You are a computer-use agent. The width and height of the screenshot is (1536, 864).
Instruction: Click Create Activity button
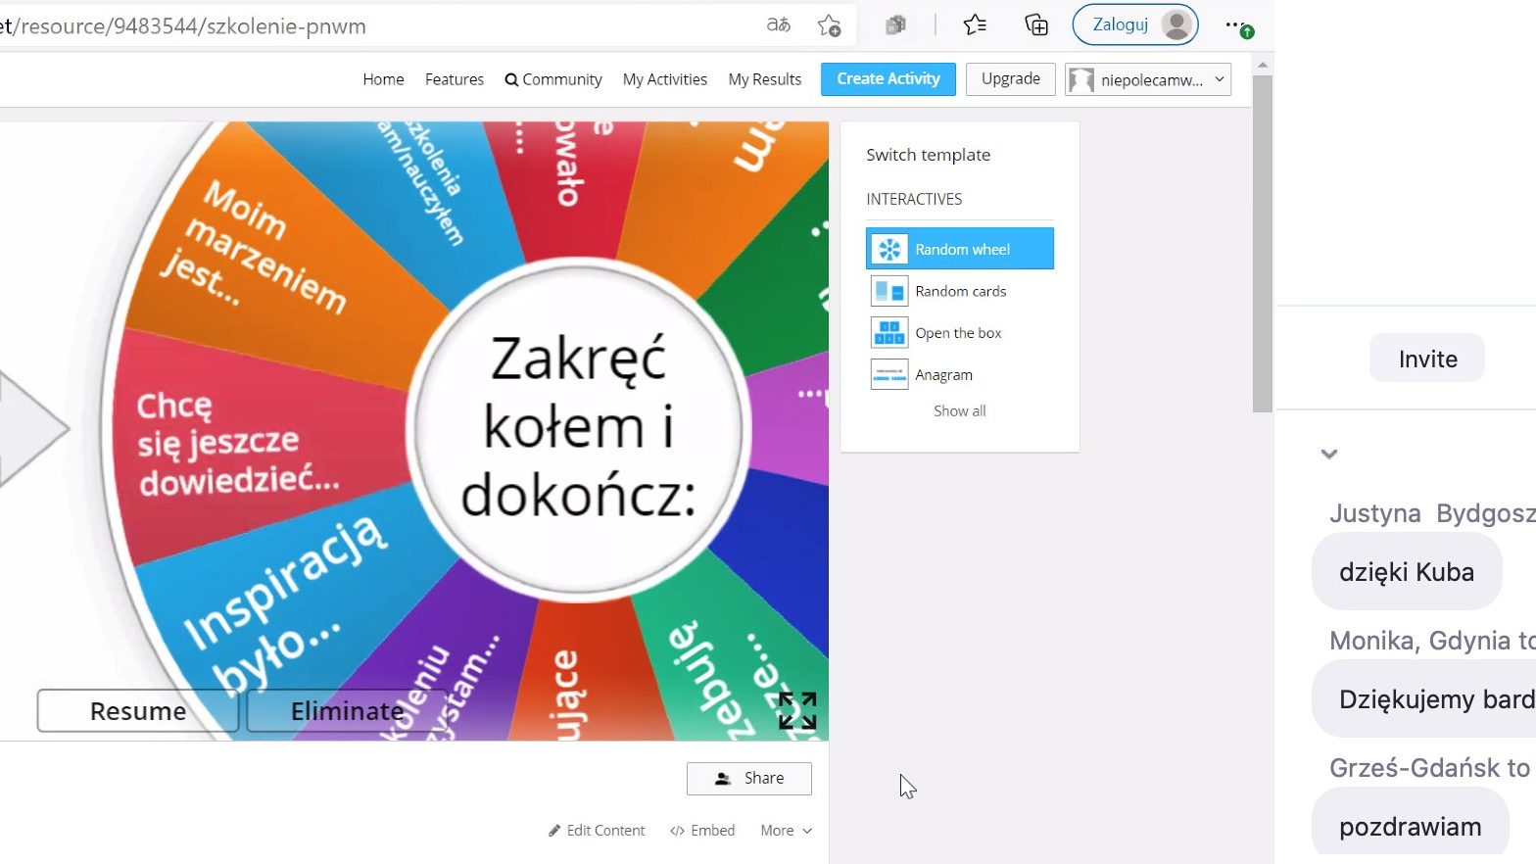pyautogui.click(x=888, y=78)
